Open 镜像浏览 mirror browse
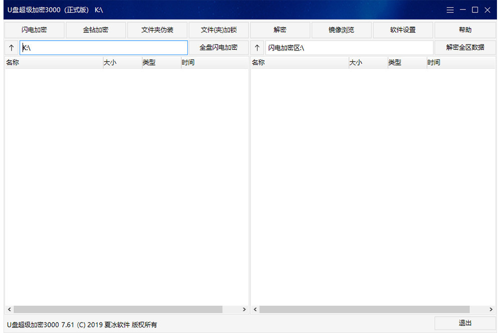The image size is (501, 333). click(x=341, y=30)
